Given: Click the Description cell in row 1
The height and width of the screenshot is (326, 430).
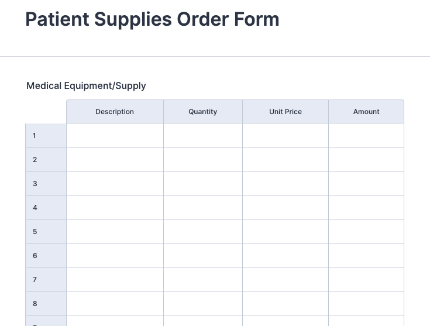Looking at the screenshot, I should (x=115, y=135).
